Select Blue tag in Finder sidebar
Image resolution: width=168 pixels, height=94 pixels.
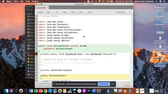pos(31,68)
